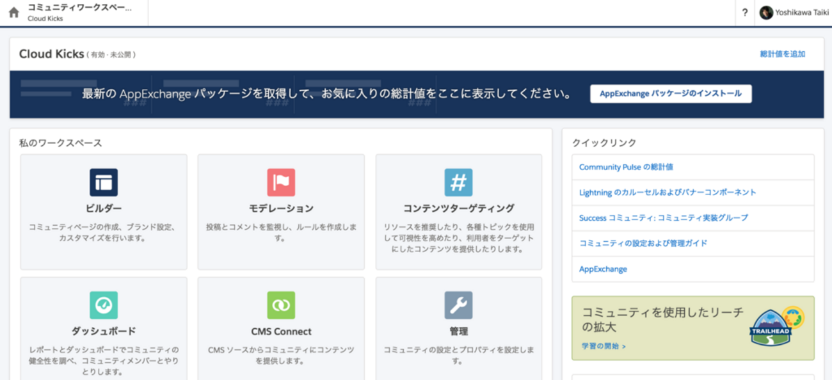Click the コンテンツターゲティング description text
Viewport: 832px width, 380px height.
click(x=458, y=238)
